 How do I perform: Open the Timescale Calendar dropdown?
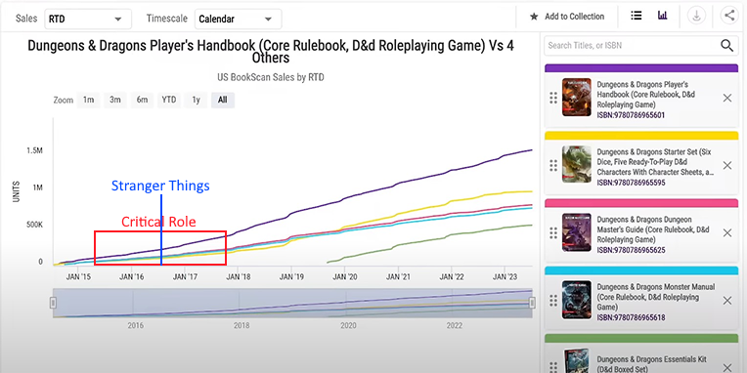tap(239, 19)
